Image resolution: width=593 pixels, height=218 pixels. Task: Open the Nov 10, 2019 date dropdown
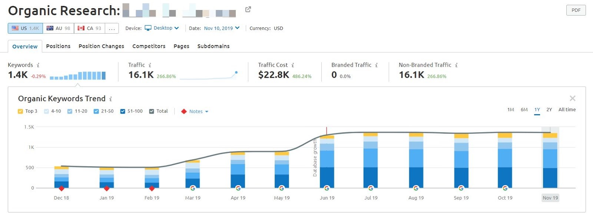[222, 28]
